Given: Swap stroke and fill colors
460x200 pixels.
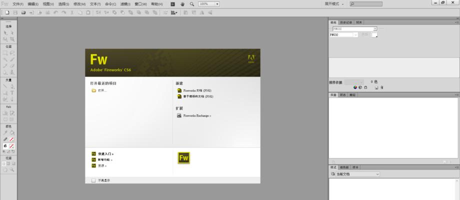Looking at the screenshot, I should [x=13, y=151].
